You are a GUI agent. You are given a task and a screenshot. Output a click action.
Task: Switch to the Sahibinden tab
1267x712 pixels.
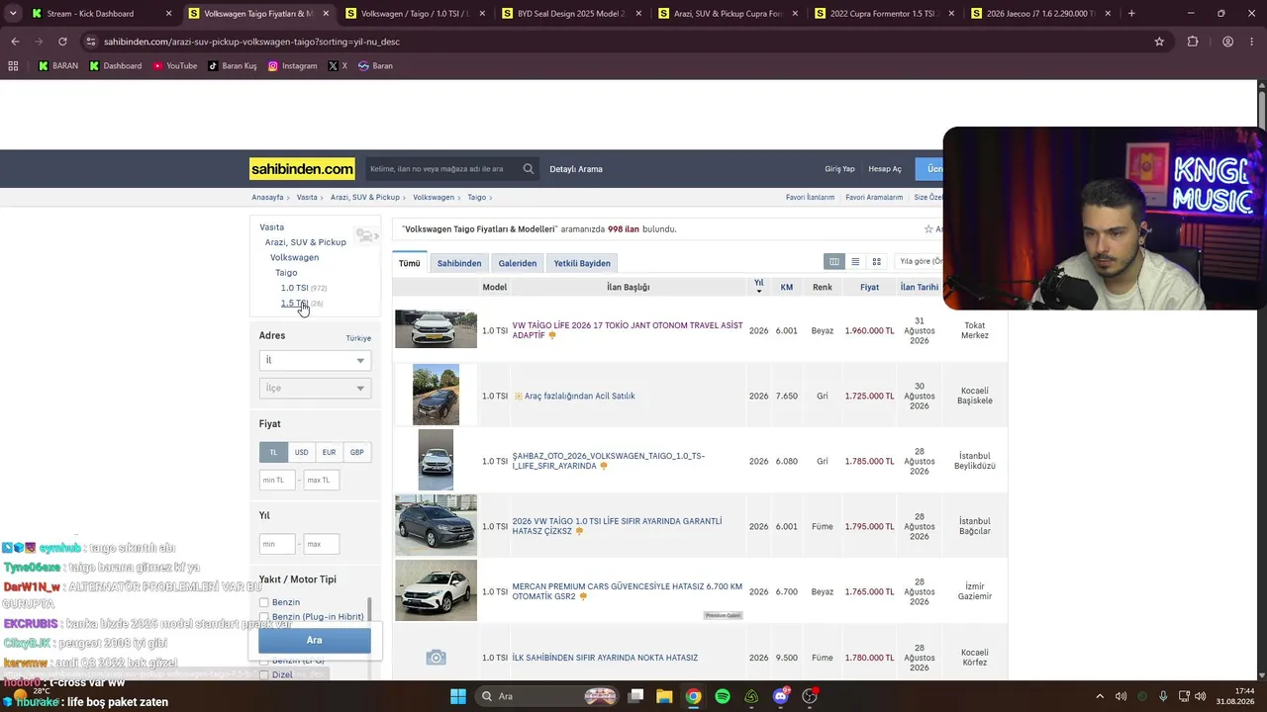pos(459,263)
